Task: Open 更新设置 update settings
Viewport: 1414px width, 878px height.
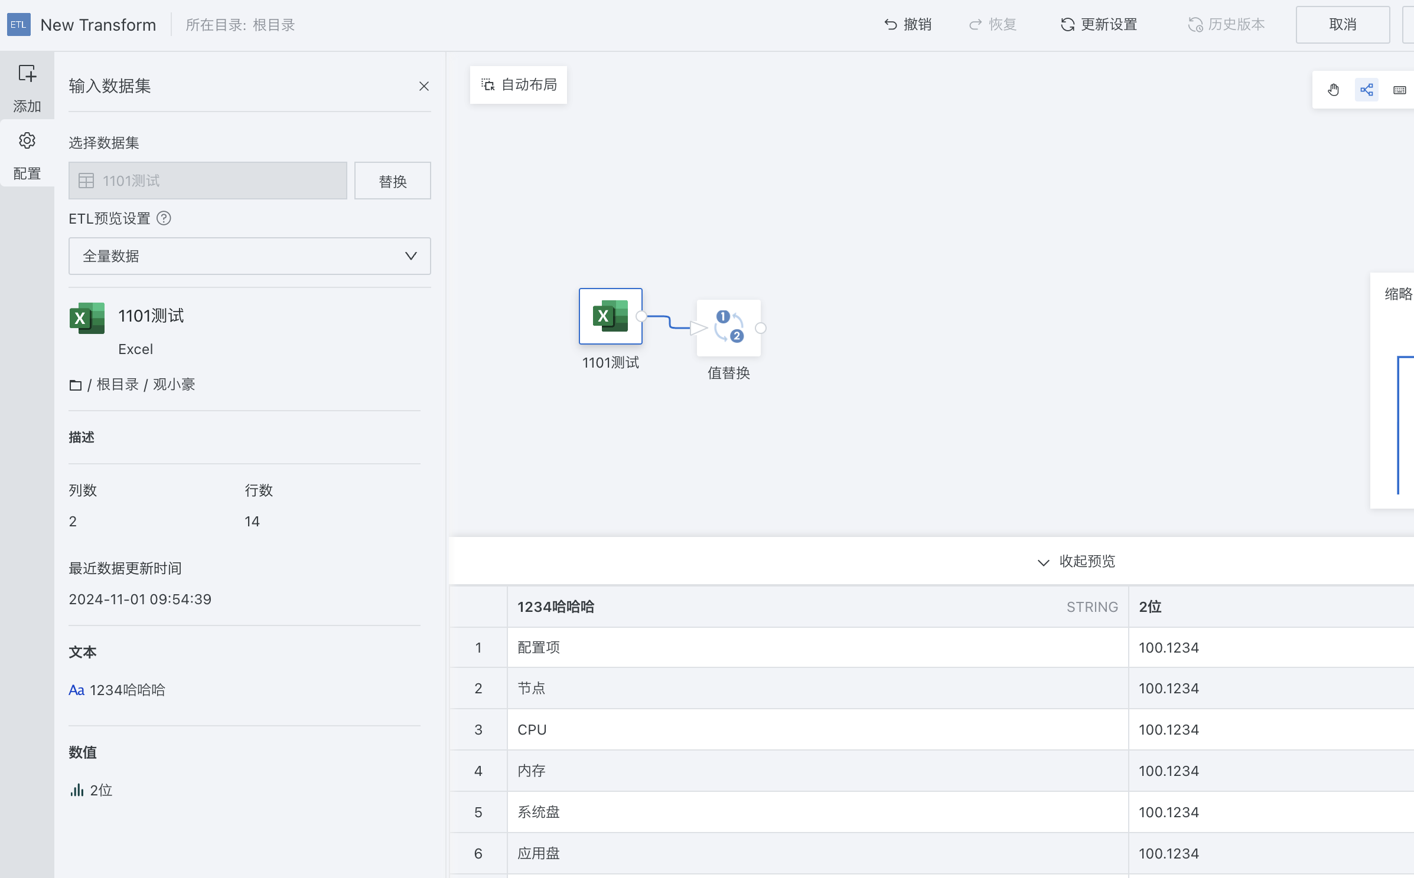Action: click(1099, 25)
